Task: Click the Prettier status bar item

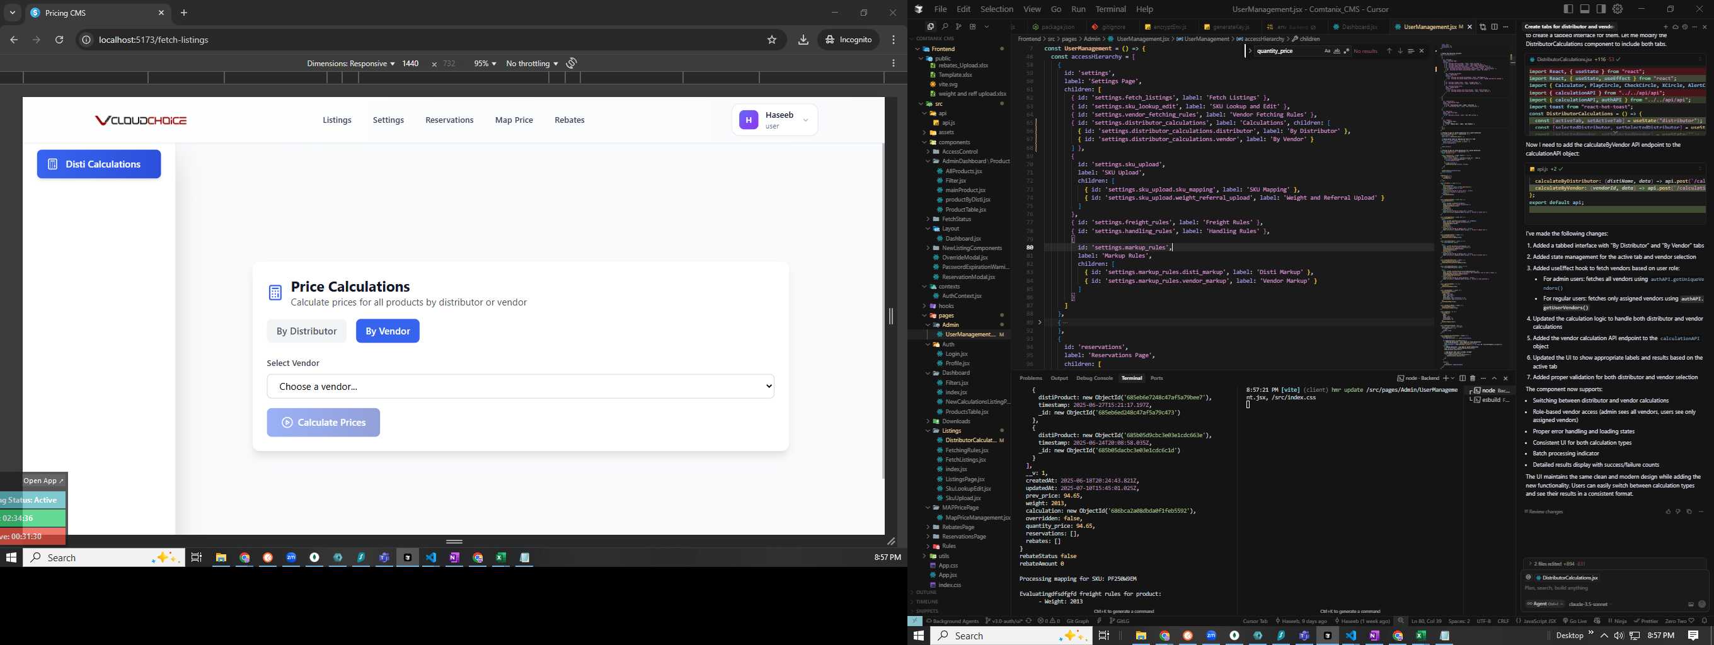Action: 1645,621
